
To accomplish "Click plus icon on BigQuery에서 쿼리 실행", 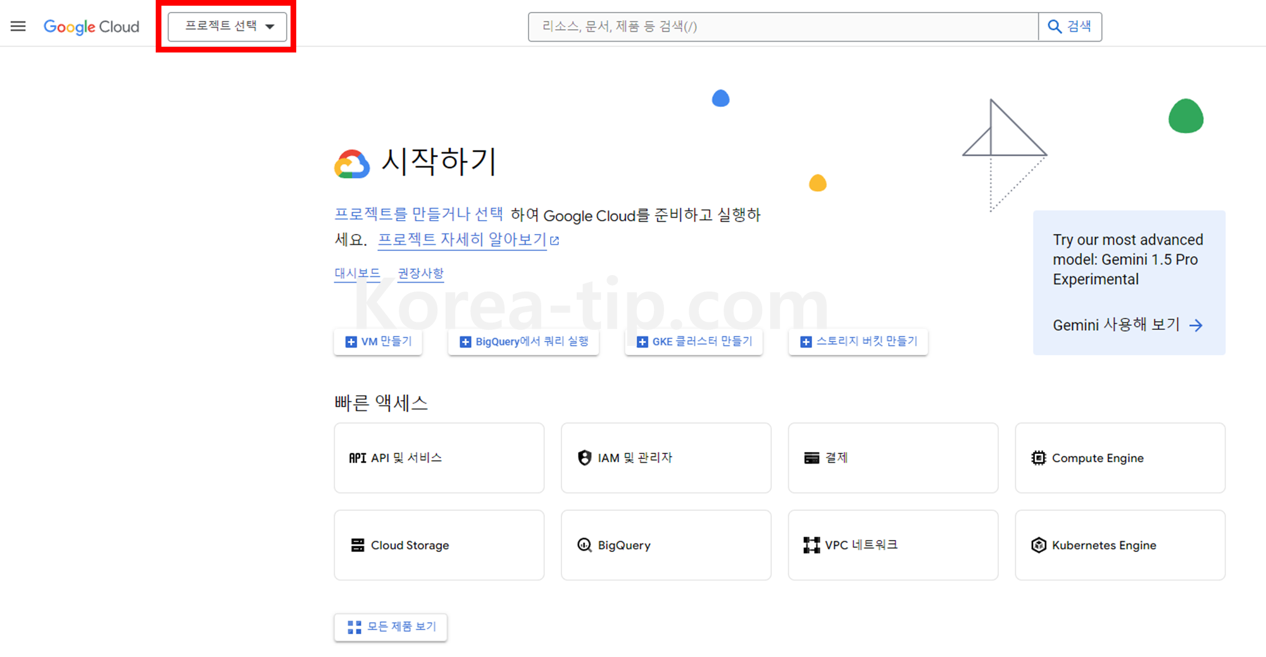I will [x=465, y=342].
